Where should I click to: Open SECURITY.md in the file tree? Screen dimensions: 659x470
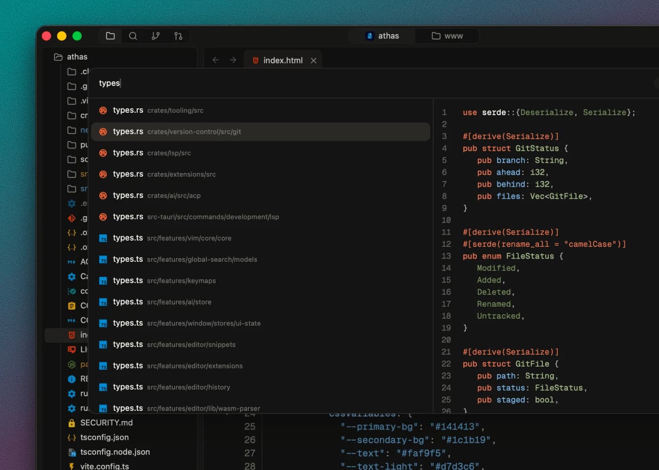pyautogui.click(x=106, y=423)
